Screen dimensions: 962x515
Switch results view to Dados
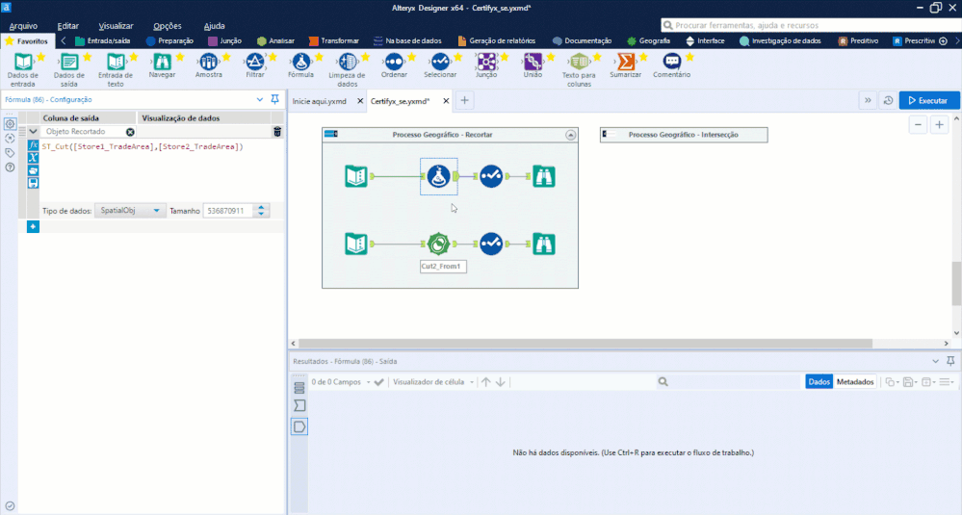[819, 382]
